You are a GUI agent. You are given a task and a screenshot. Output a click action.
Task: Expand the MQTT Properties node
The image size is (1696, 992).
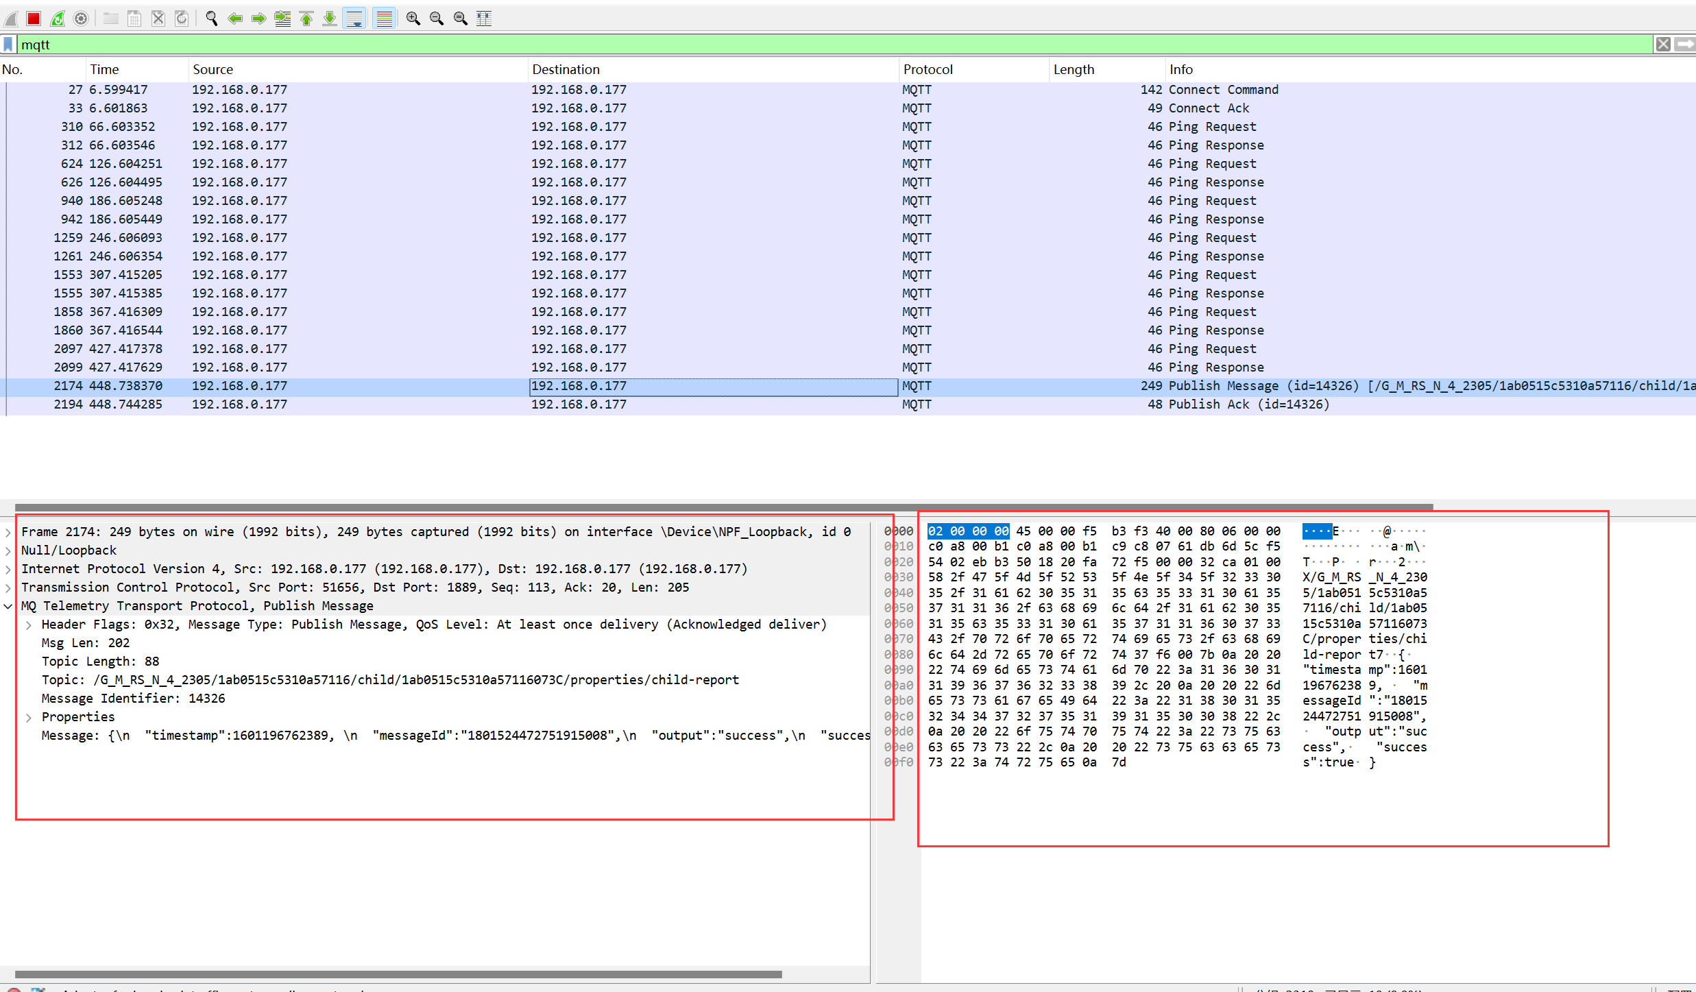(29, 717)
